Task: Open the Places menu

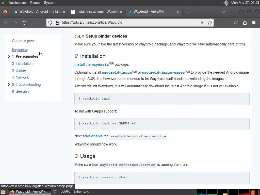Action: [35, 3]
